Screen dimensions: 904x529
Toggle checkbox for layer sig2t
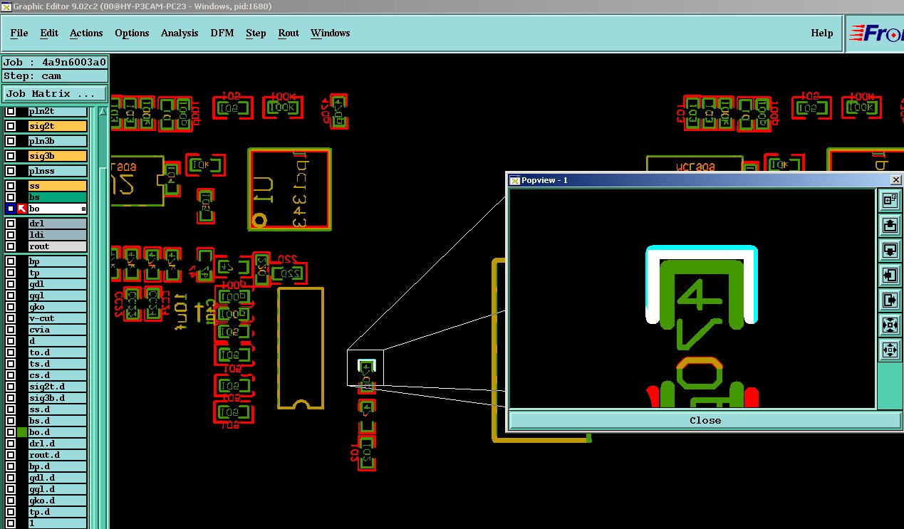click(x=11, y=126)
